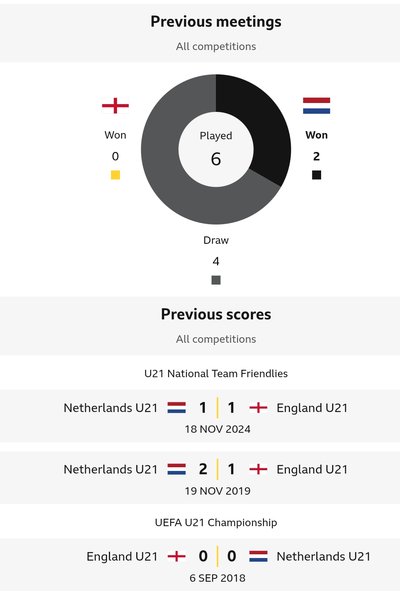Click the England flag beside the donut chart
400x611 pixels.
click(115, 106)
